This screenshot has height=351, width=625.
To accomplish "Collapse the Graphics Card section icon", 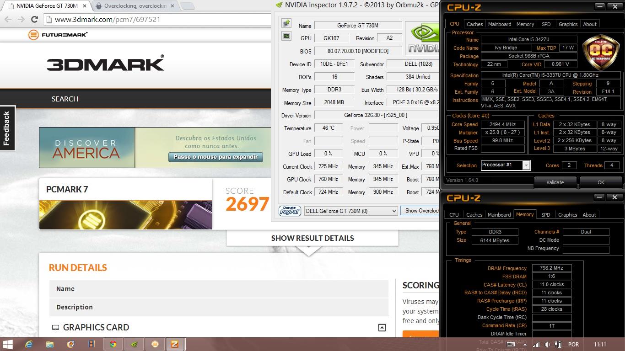I will pos(382,327).
